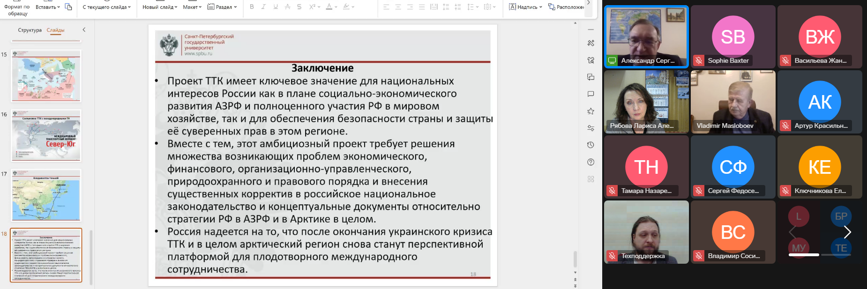Select the Слайды tab

tap(55, 30)
